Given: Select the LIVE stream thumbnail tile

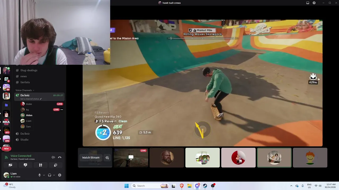Looking at the screenshot, I should coord(131,158).
